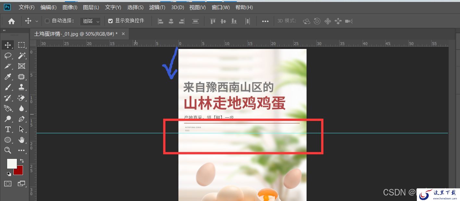Select the Patch healing tool

21,77
